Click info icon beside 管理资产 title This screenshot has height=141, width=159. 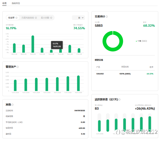click(x=18, y=67)
